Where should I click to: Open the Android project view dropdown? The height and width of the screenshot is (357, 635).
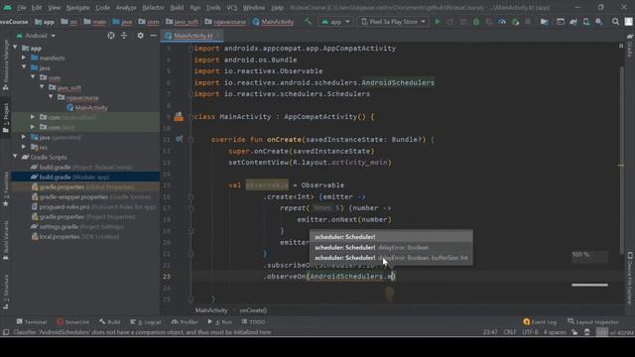(36, 36)
